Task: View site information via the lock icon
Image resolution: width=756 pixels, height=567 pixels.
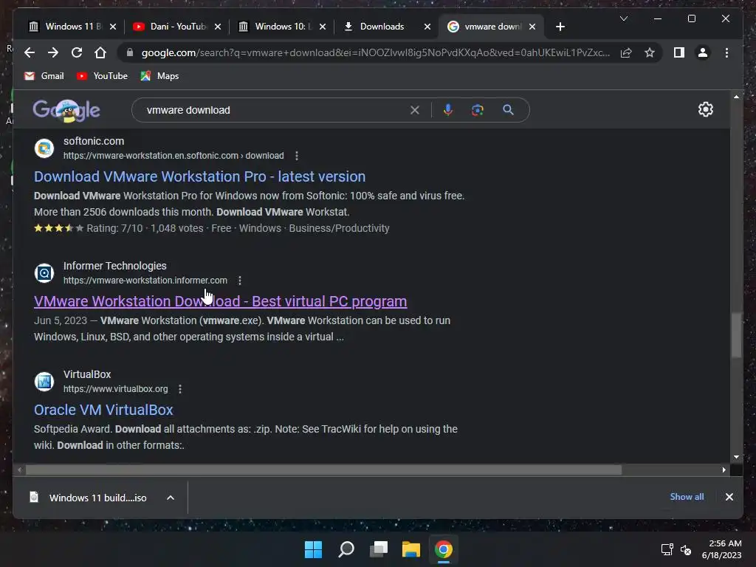Action: point(129,52)
